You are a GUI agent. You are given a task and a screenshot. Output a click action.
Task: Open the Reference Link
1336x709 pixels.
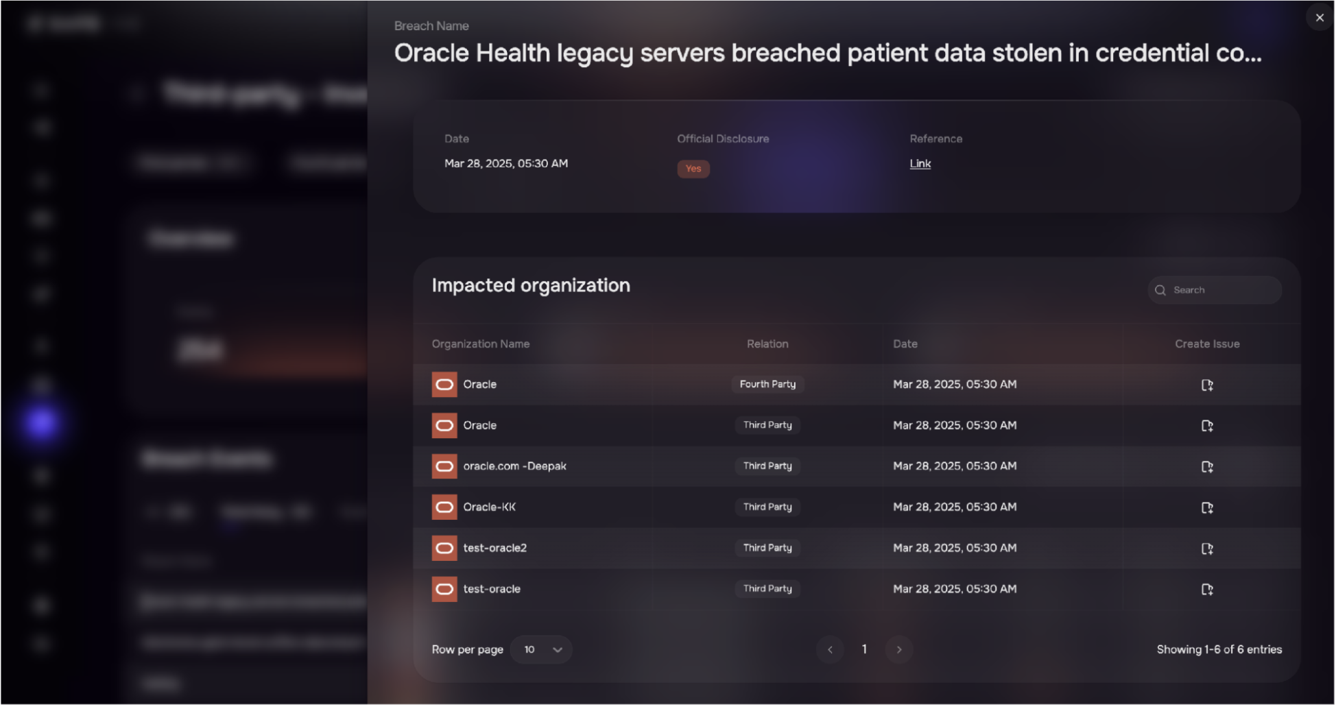tap(920, 163)
